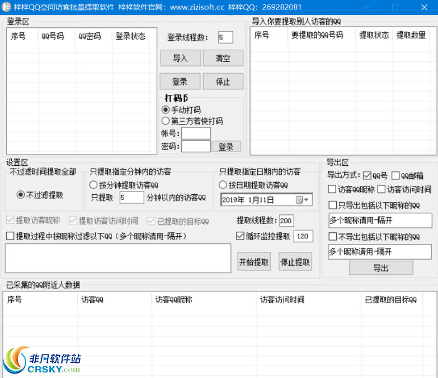Check 只导出包括以下昵称的QQ

pyautogui.click(x=332, y=205)
